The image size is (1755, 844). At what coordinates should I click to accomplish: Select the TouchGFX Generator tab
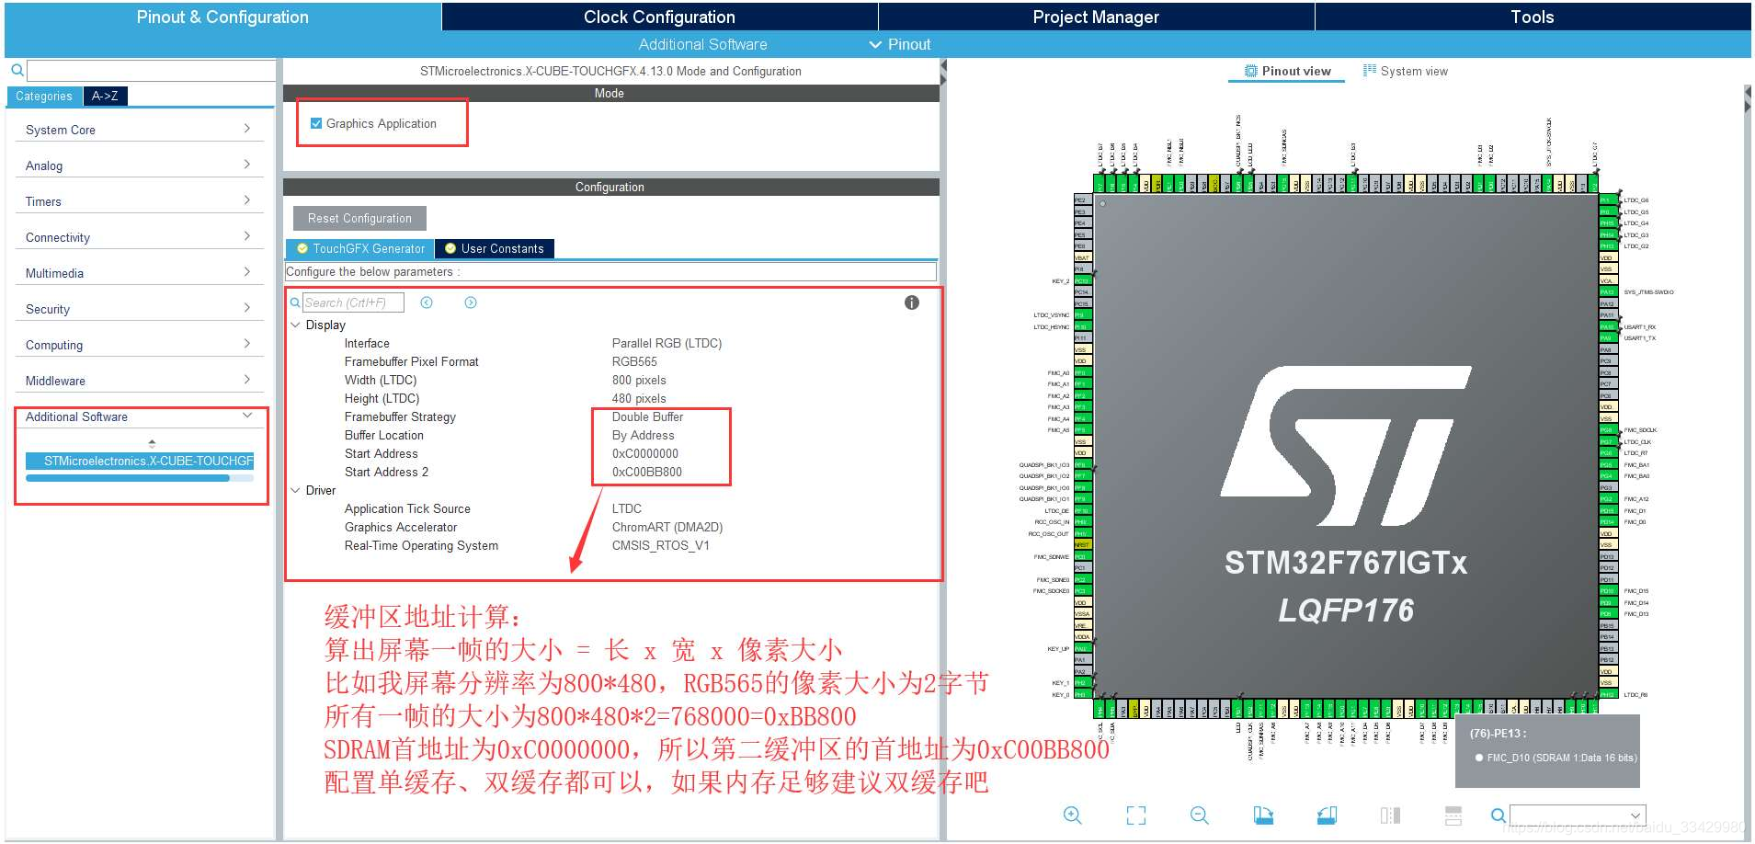coord(360,248)
